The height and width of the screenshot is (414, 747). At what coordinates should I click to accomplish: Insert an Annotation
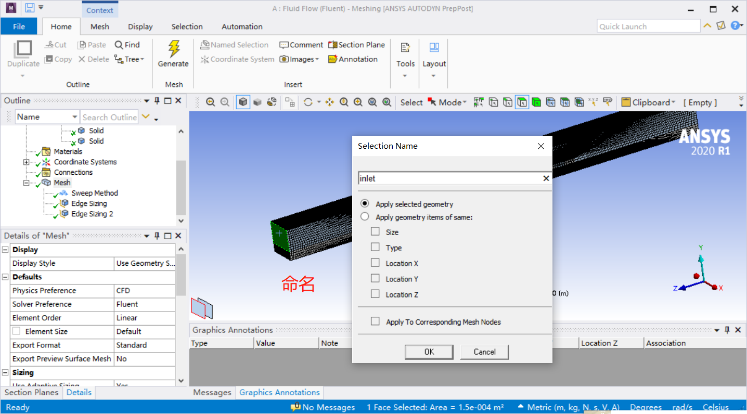coord(353,59)
